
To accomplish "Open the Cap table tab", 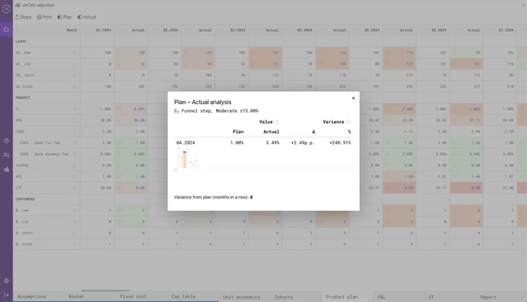I will (183, 297).
